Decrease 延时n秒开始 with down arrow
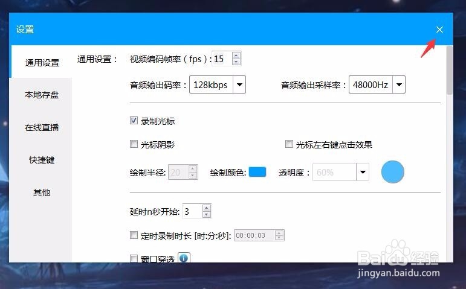 click(x=207, y=215)
